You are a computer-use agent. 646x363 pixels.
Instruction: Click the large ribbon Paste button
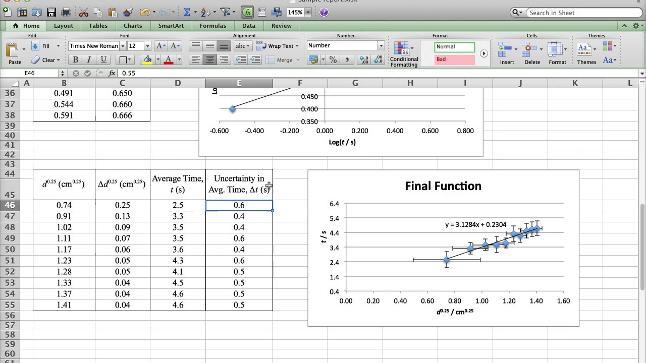click(15, 53)
